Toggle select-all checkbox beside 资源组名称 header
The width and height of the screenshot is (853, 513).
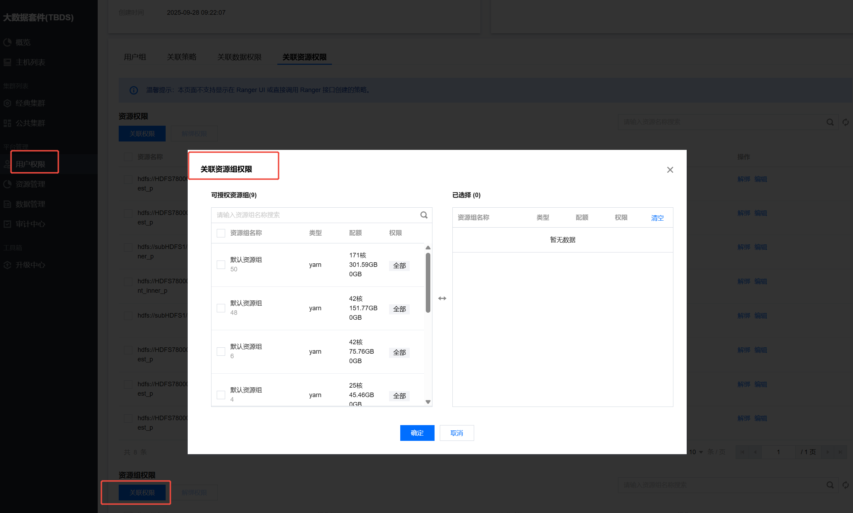(221, 233)
